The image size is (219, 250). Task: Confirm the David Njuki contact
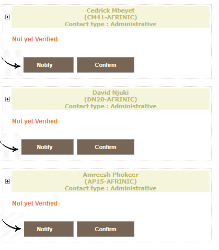[x=106, y=147]
